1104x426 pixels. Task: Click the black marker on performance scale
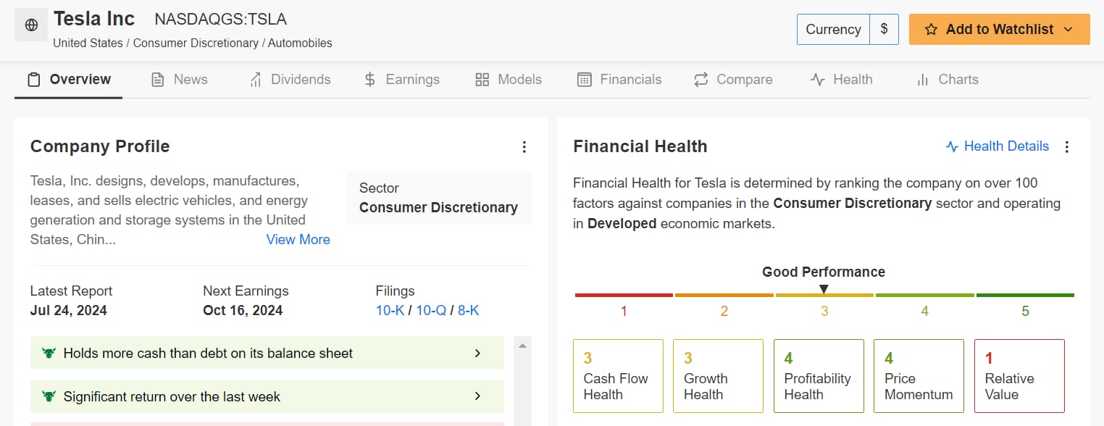pos(824,289)
